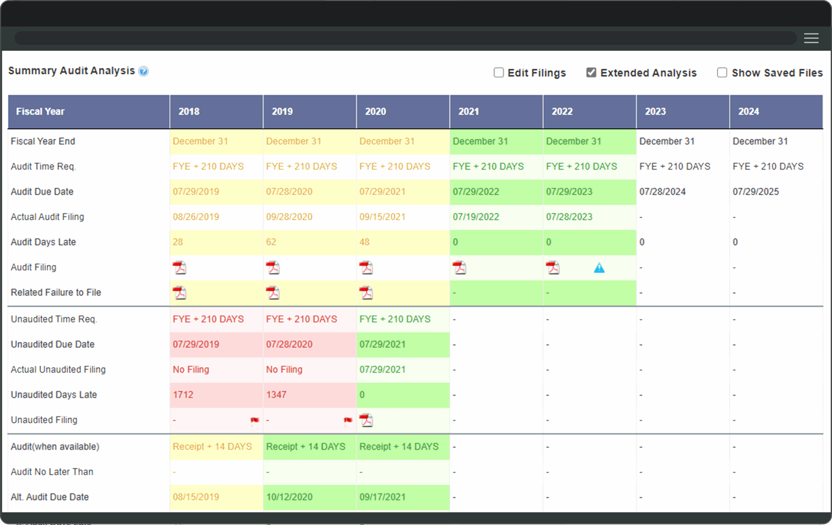Open 2018 Related Failure to File PDF
Viewport: 832px width, 525px height.
click(x=179, y=293)
